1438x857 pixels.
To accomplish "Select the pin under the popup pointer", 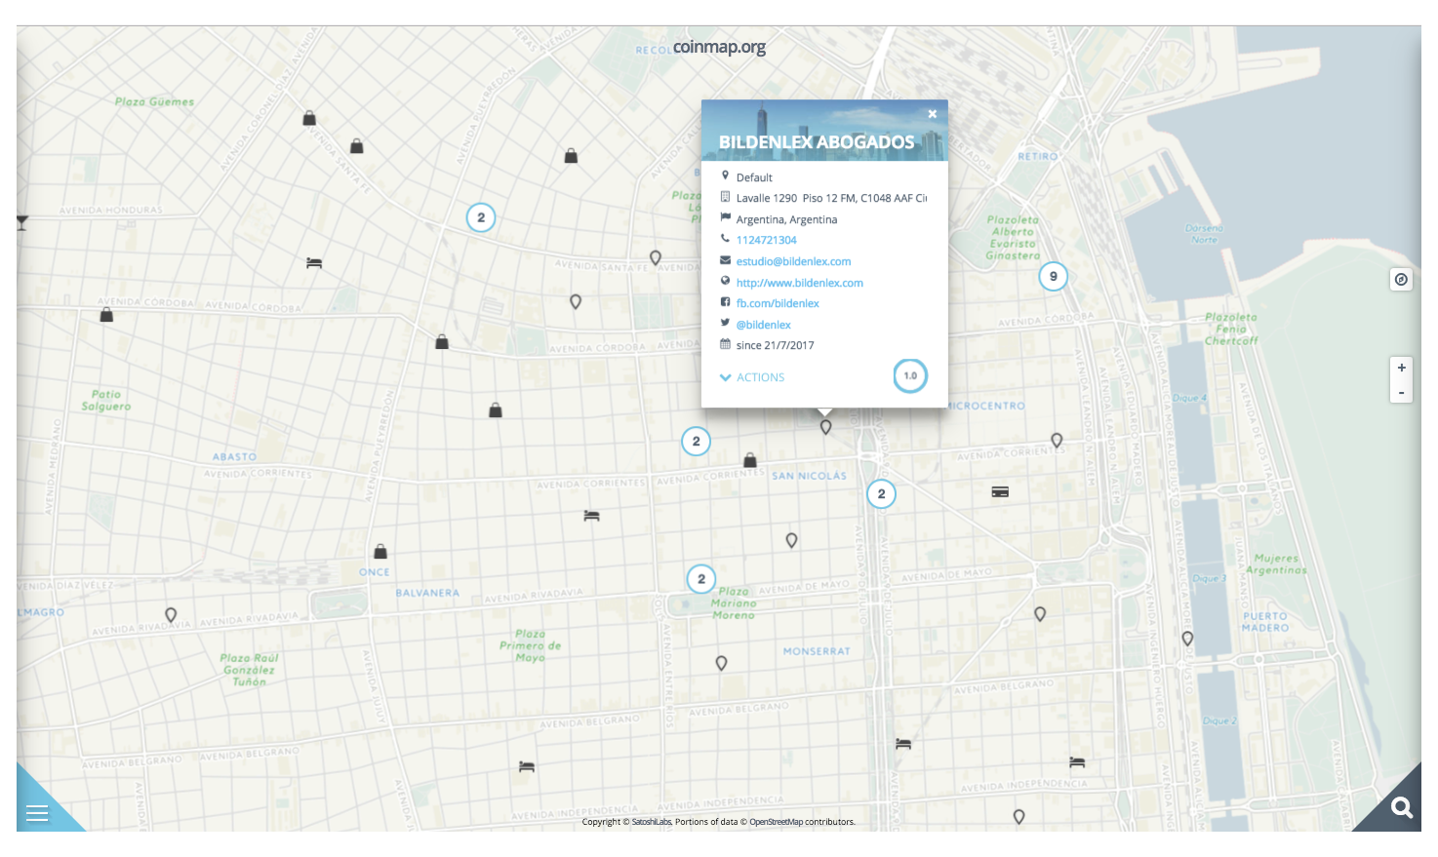I will pos(825,427).
